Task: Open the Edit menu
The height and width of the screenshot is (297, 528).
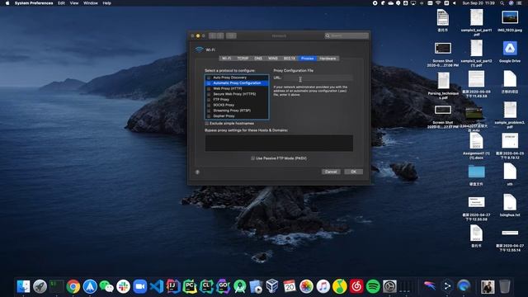Action: [61, 3]
